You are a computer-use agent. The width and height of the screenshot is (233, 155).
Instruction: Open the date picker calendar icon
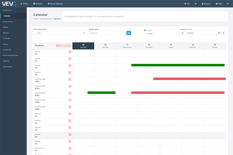pos(219,33)
